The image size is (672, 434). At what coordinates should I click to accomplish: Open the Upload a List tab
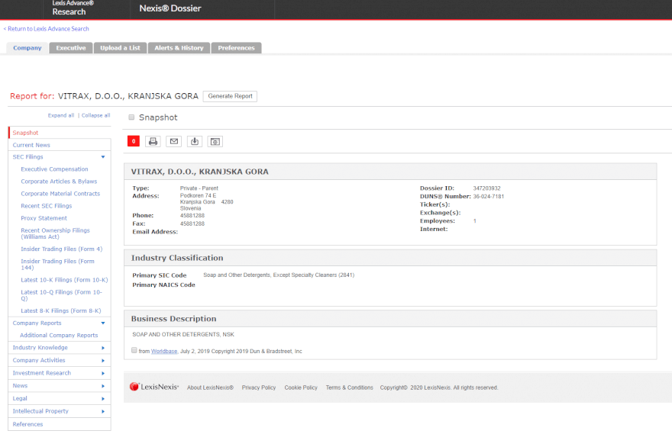(x=120, y=48)
